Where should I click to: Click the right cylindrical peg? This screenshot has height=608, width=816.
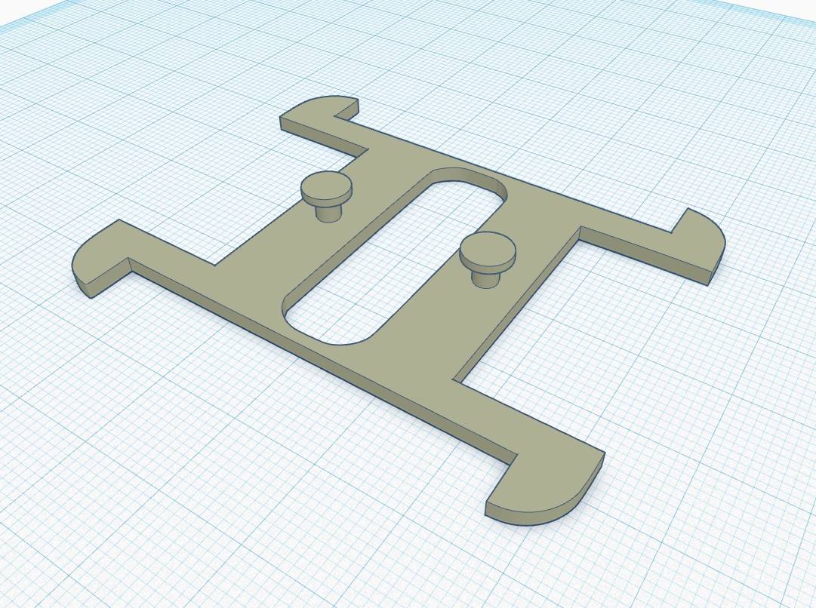tap(487, 264)
